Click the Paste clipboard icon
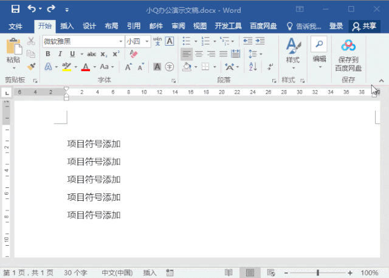389x278 pixels. [14, 46]
